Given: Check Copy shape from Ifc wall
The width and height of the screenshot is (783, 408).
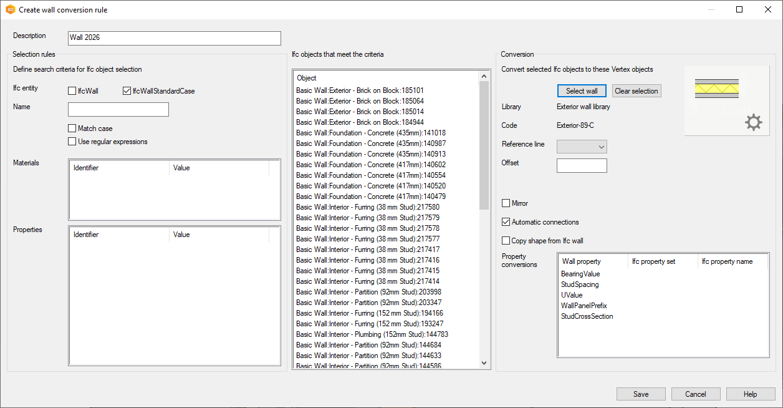Looking at the screenshot, I should click(506, 241).
